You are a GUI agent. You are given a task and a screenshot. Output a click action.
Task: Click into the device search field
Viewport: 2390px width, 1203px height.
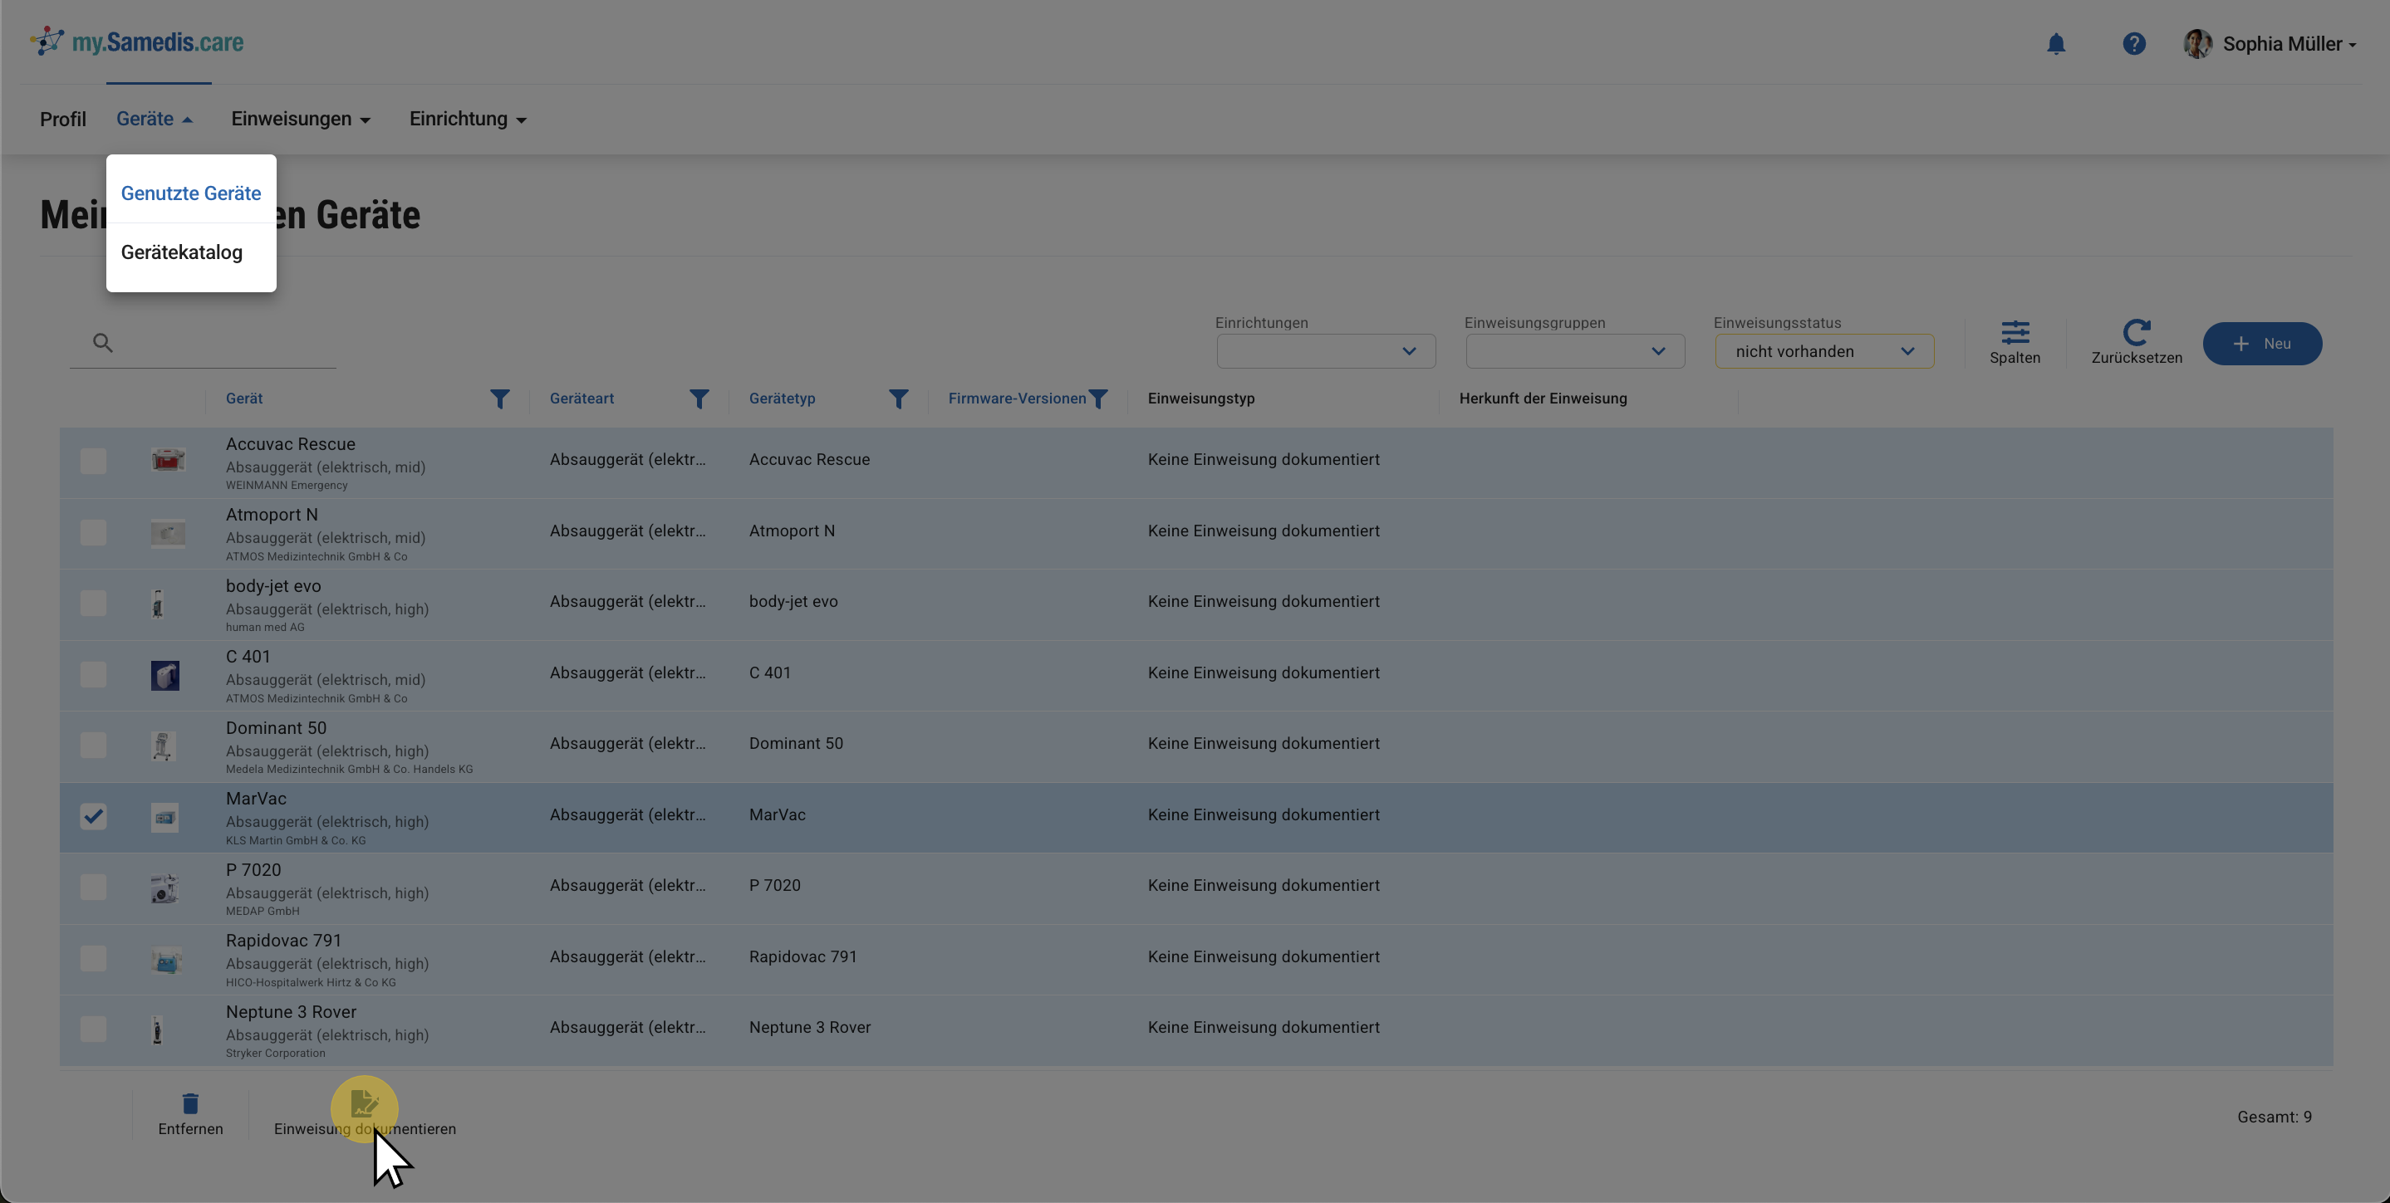223,343
